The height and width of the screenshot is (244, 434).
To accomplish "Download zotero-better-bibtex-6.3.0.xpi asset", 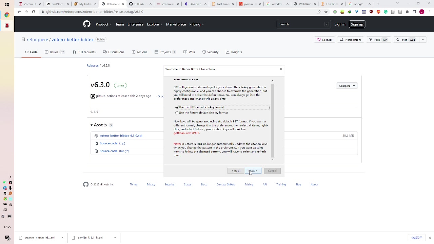I will 121,136.
